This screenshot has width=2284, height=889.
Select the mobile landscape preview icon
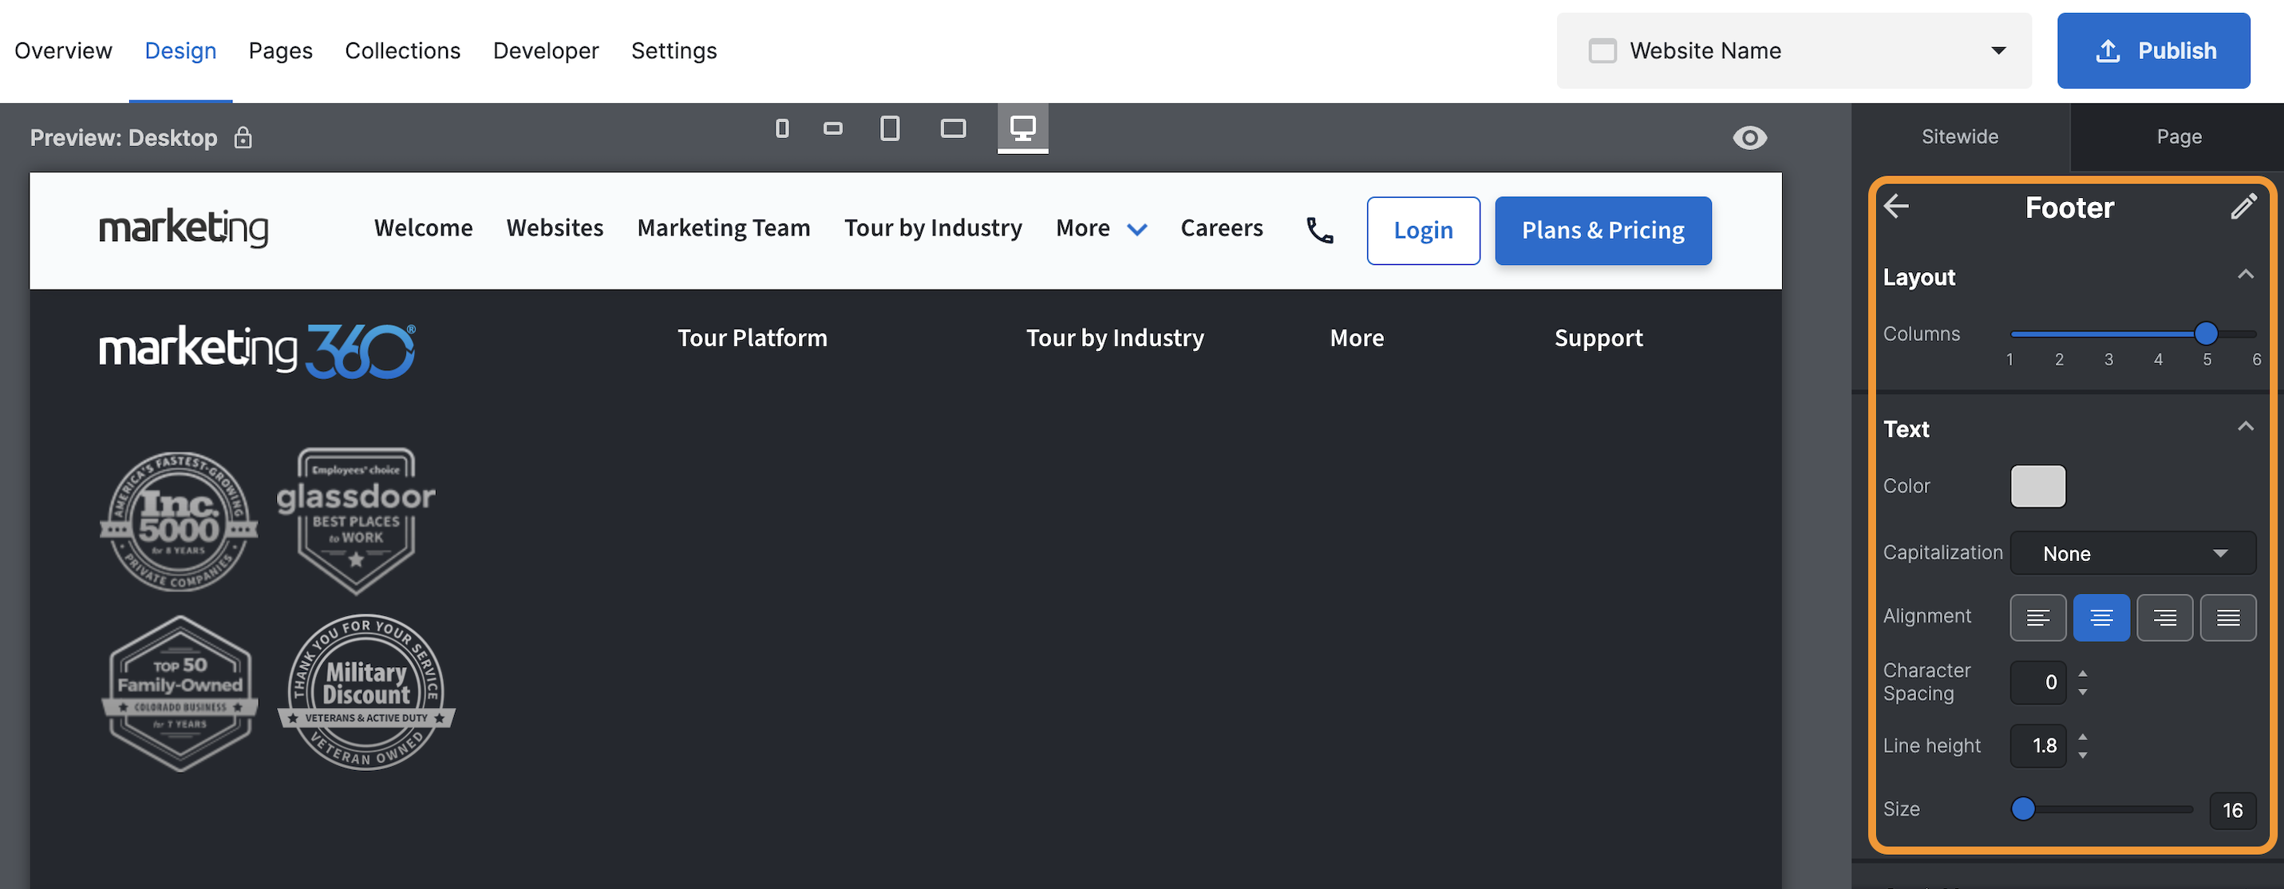pyautogui.click(x=832, y=128)
